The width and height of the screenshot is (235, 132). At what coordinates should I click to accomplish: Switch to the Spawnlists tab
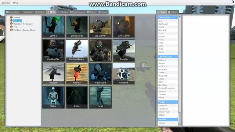tap(12, 12)
